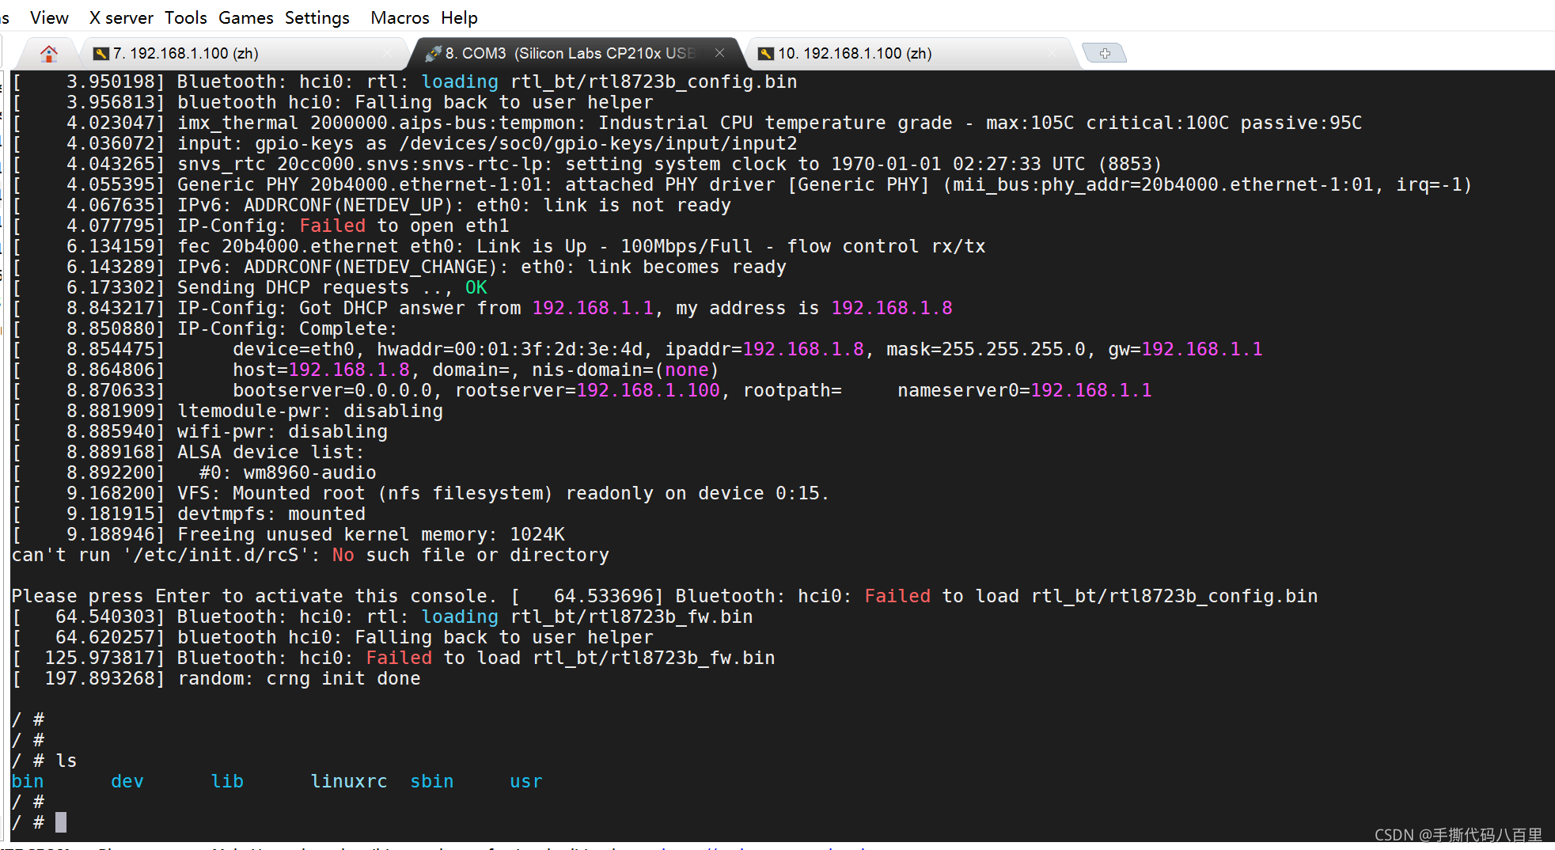
Task: Switch to tab 10. 192.168.1.100 (zh)
Action: coord(910,53)
